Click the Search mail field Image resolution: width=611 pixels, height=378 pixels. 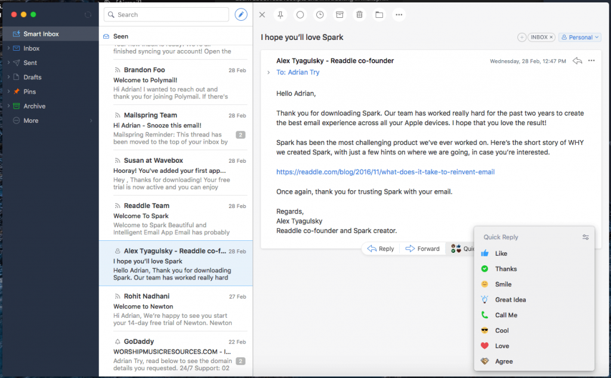(x=166, y=14)
